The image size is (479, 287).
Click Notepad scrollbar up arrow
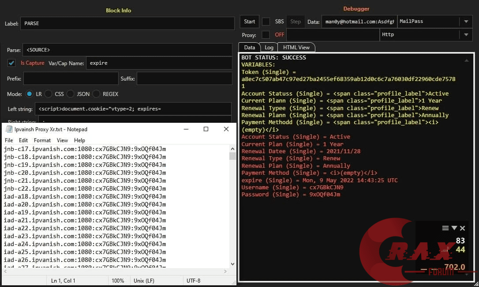tap(232, 148)
